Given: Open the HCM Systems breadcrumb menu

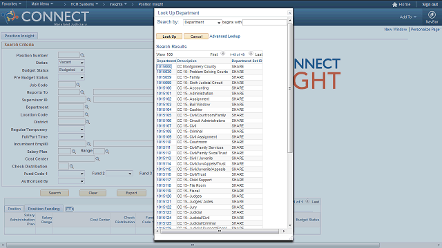Looking at the screenshot, I should 84,4.
